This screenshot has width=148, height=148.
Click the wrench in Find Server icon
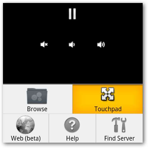click(x=124, y=125)
